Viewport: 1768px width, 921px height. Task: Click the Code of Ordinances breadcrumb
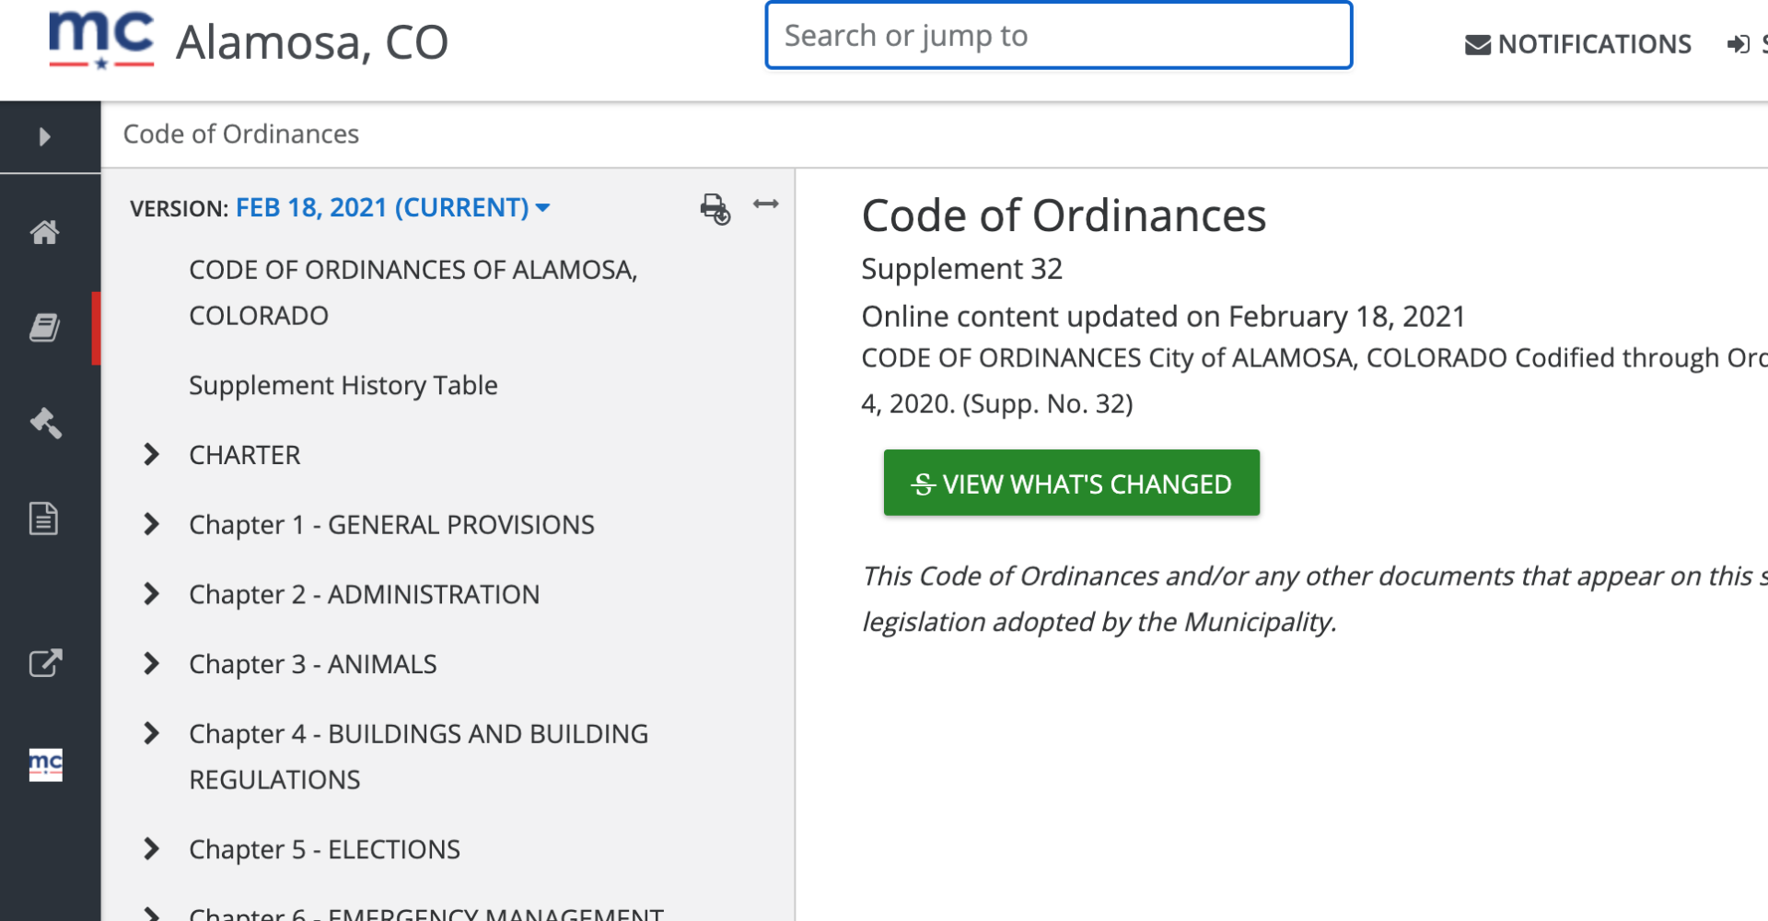pyautogui.click(x=240, y=134)
